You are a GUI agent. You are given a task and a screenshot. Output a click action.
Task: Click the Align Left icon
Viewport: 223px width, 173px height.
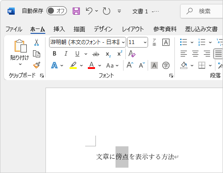click(x=184, y=54)
